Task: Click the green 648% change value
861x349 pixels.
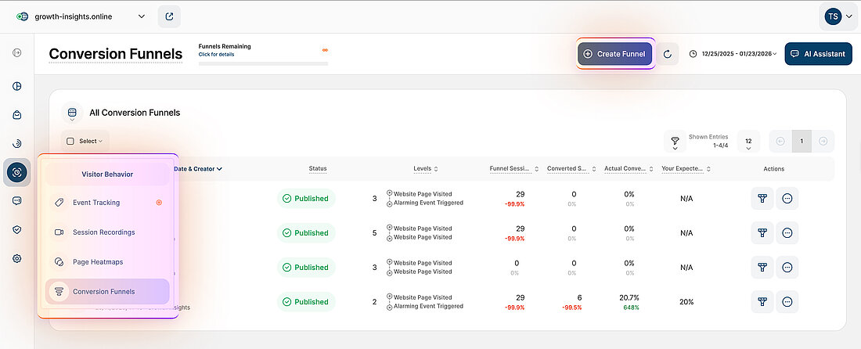Action: point(629,308)
